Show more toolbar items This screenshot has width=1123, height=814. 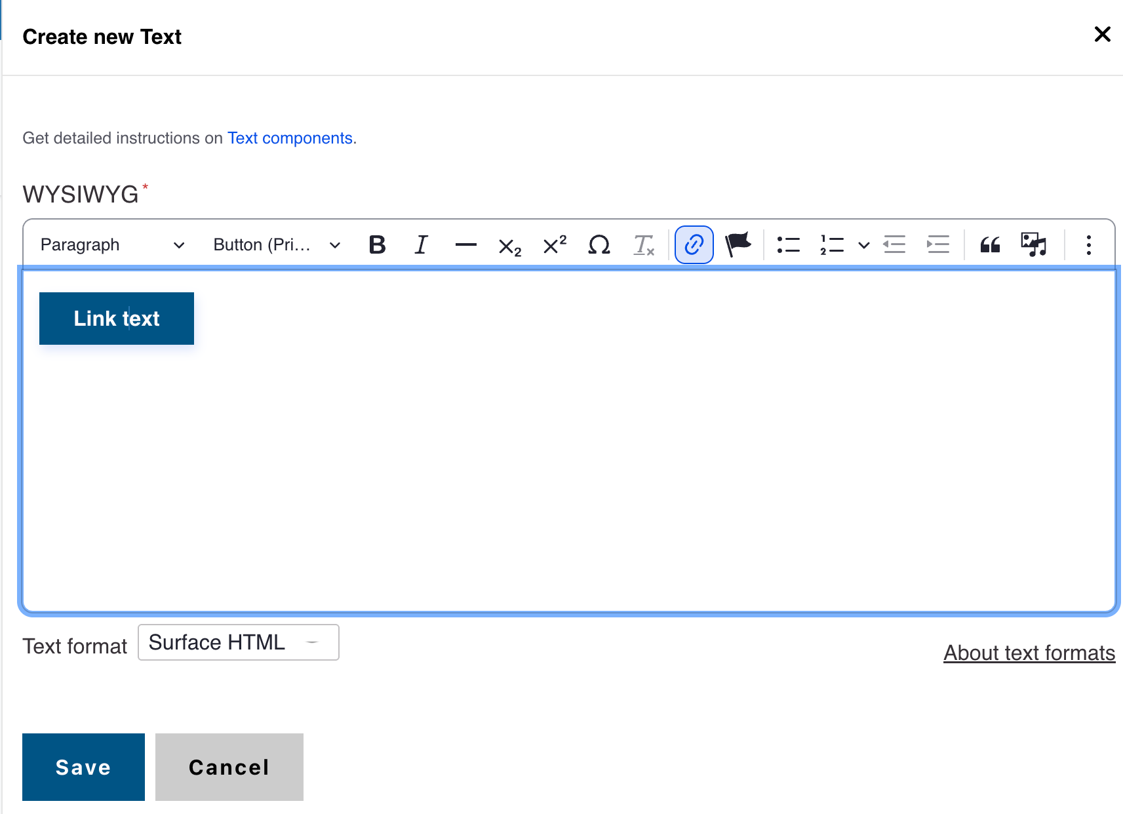click(1088, 245)
